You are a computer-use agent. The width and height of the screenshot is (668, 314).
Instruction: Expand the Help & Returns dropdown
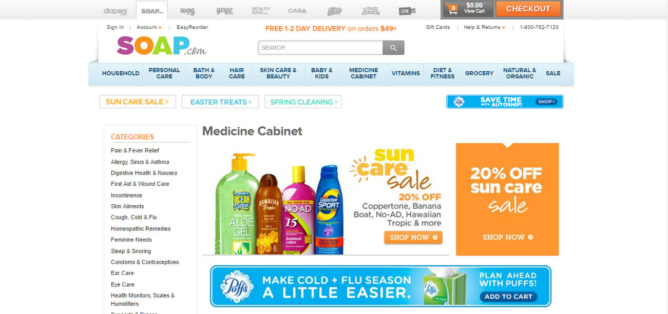(484, 27)
